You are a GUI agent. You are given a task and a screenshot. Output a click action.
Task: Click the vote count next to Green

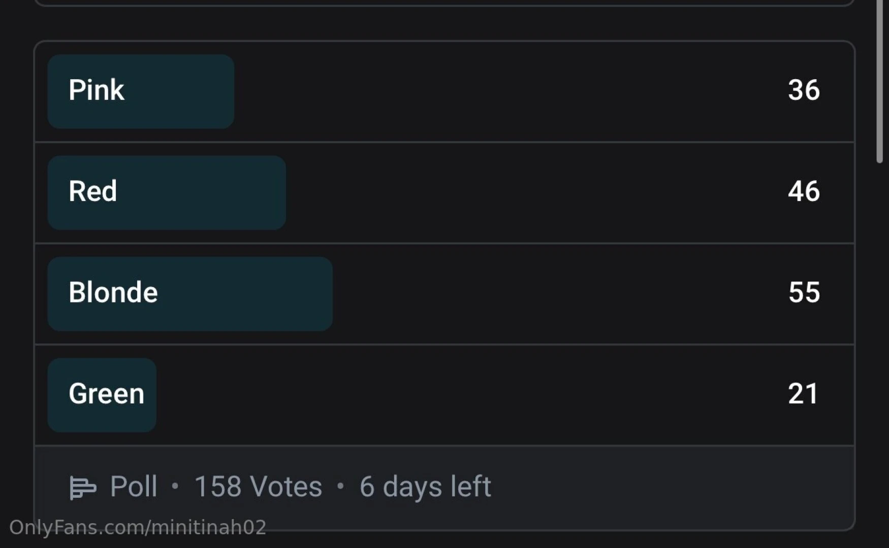pyautogui.click(x=803, y=394)
